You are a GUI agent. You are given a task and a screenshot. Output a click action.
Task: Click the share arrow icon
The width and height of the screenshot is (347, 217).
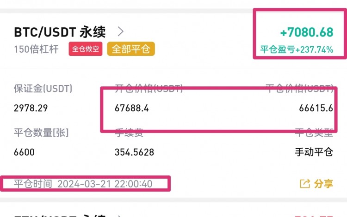[x=305, y=184]
